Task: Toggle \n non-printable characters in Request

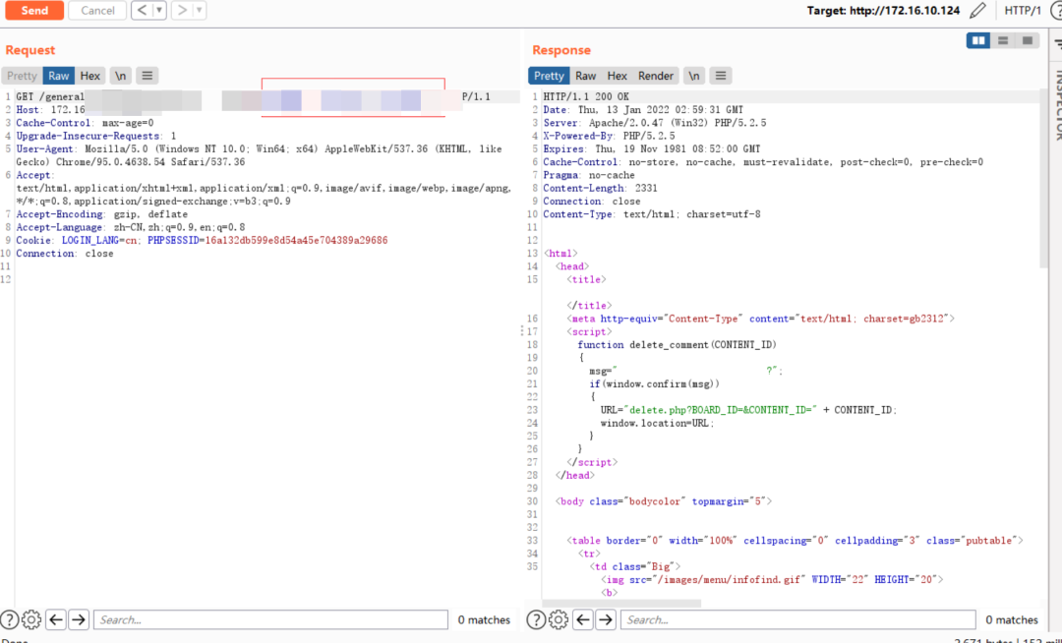Action: pyautogui.click(x=120, y=76)
